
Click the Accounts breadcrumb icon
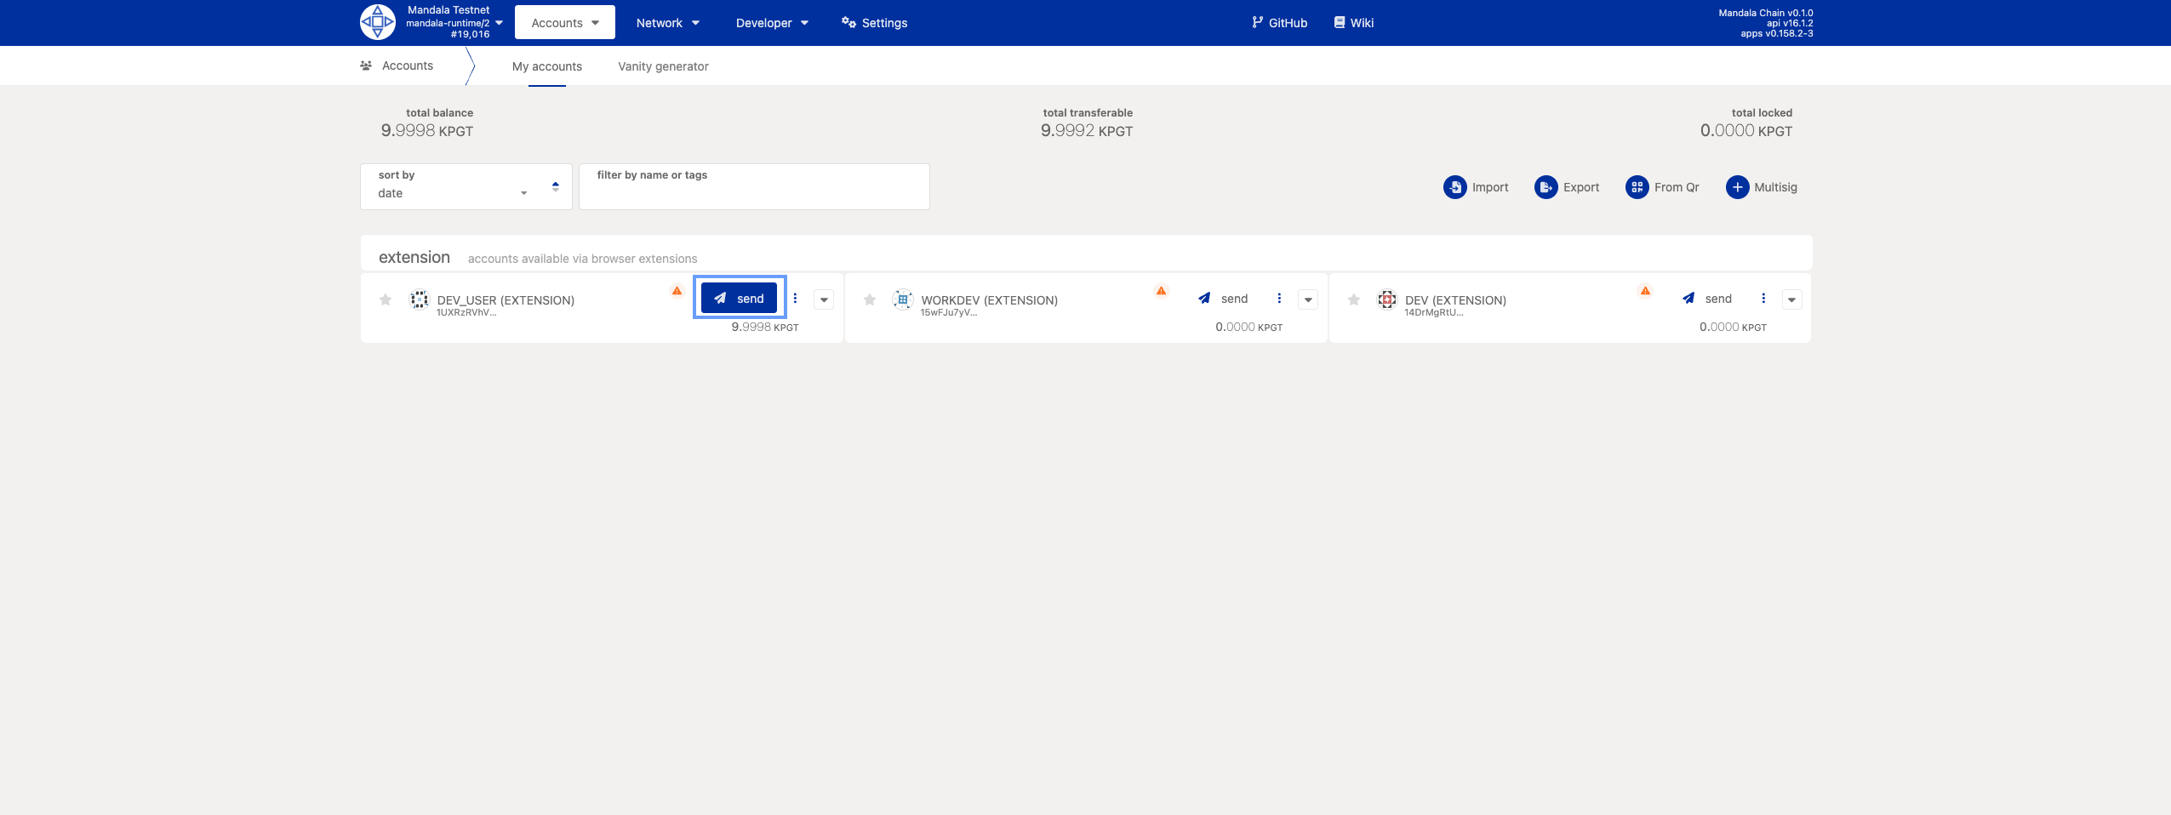point(366,66)
